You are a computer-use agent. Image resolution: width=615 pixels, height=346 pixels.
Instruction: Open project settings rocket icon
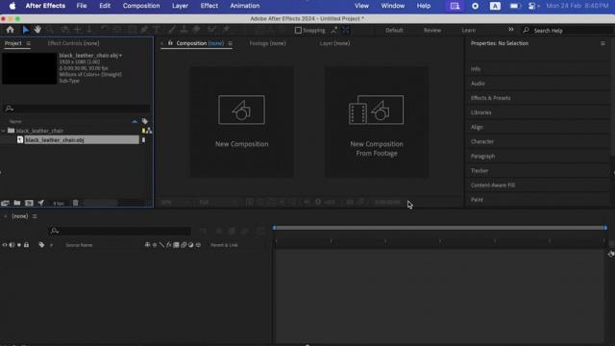40,203
